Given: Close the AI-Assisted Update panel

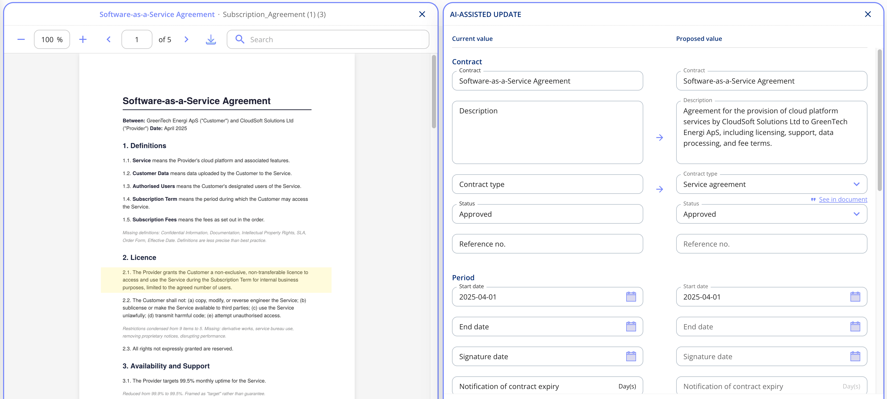Looking at the screenshot, I should point(868,14).
